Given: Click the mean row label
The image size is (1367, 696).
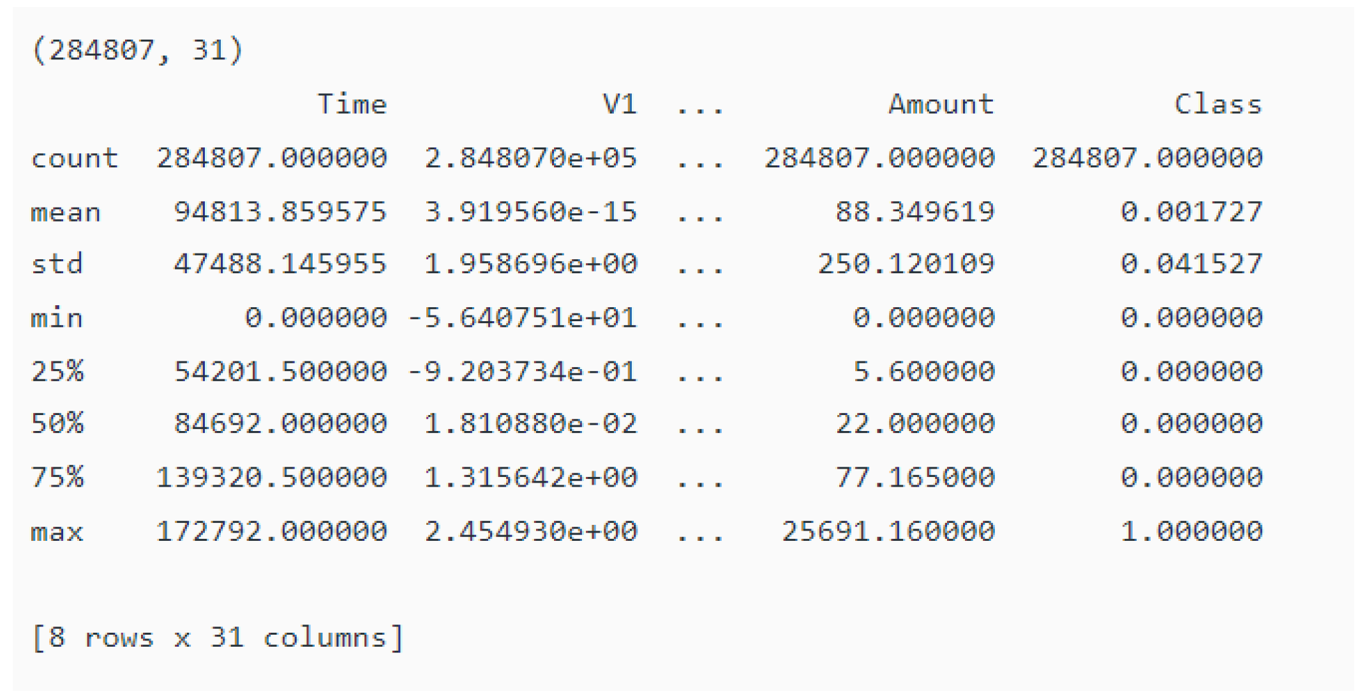Looking at the screenshot, I should pos(66,212).
